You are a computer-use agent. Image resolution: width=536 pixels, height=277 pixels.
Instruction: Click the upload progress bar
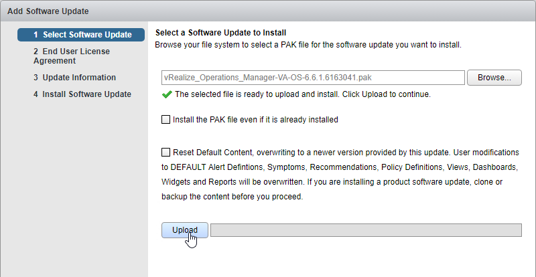point(366,230)
